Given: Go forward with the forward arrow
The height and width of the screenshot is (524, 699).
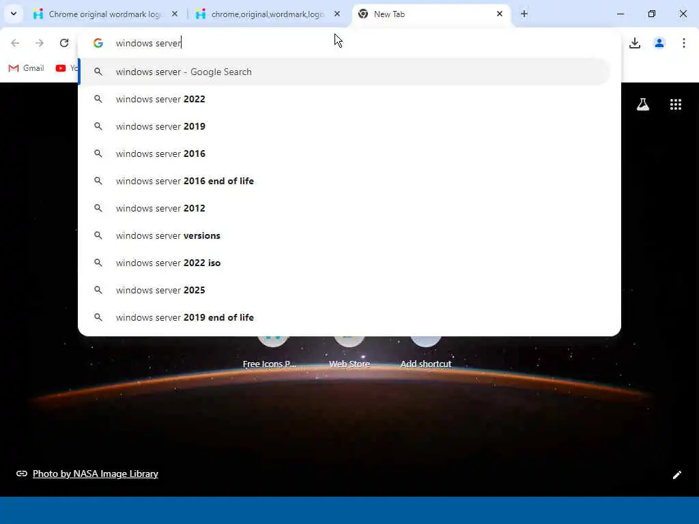Looking at the screenshot, I should tap(40, 43).
